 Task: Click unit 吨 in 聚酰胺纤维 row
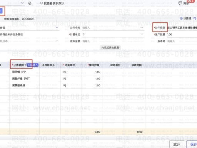coord(65,86)
